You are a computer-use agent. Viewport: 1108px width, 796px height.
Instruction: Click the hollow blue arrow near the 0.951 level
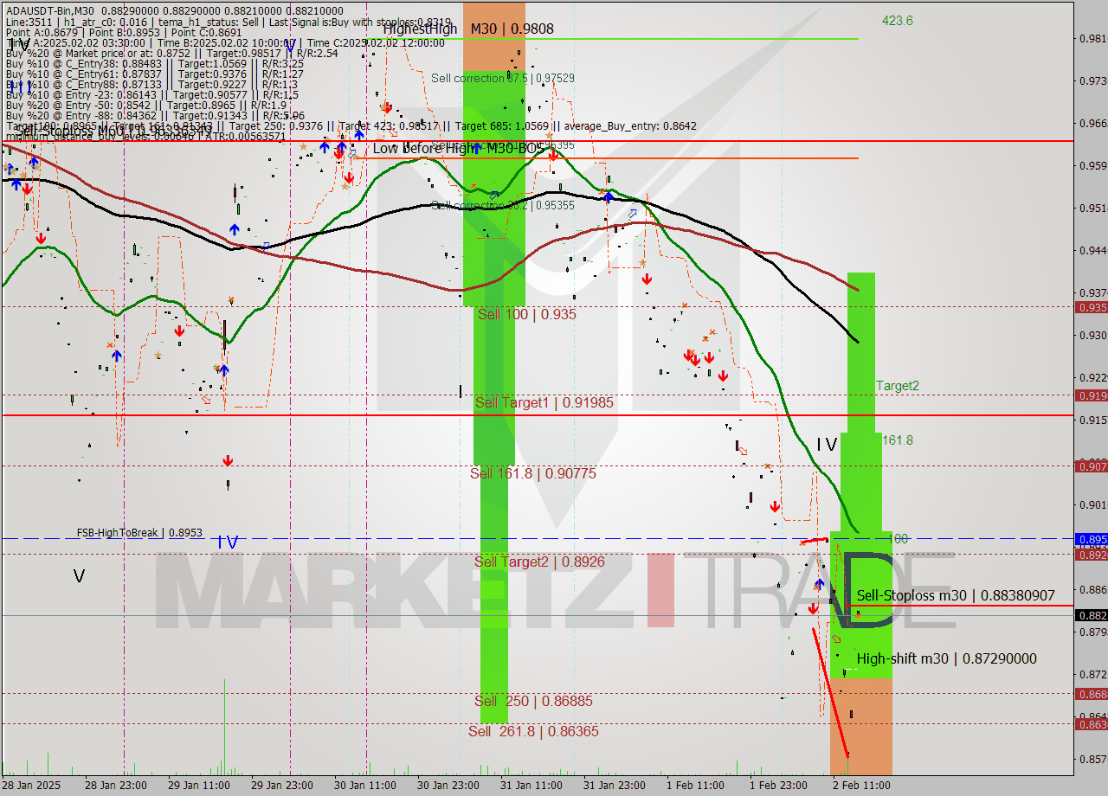pos(632,214)
